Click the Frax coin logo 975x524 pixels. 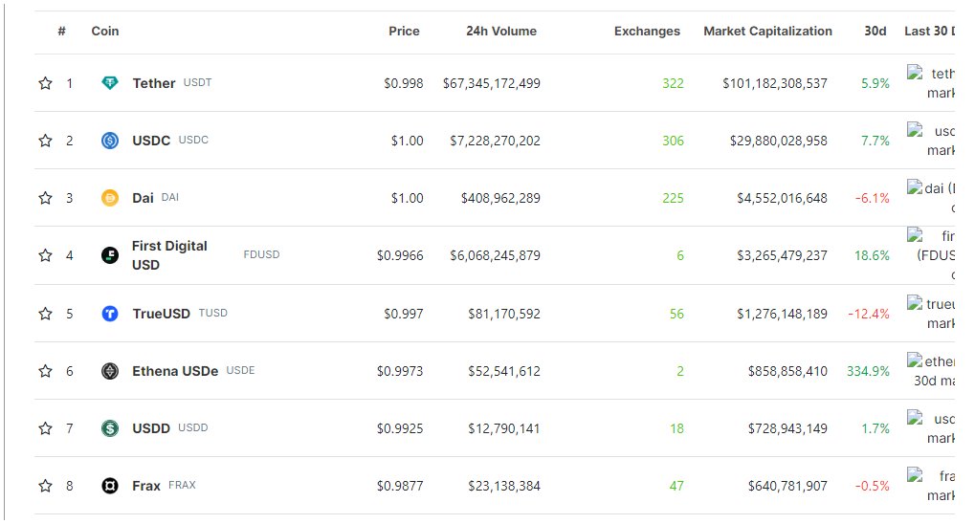click(110, 486)
